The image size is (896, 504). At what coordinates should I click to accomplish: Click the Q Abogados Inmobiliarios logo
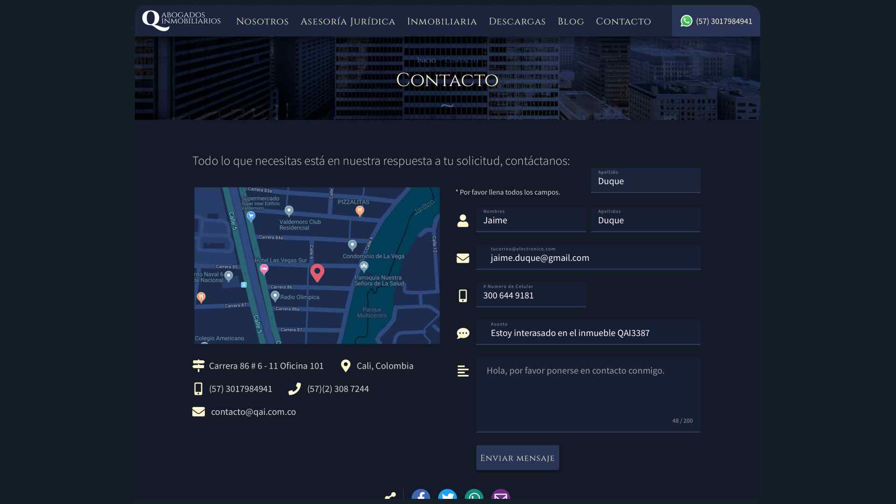[181, 21]
